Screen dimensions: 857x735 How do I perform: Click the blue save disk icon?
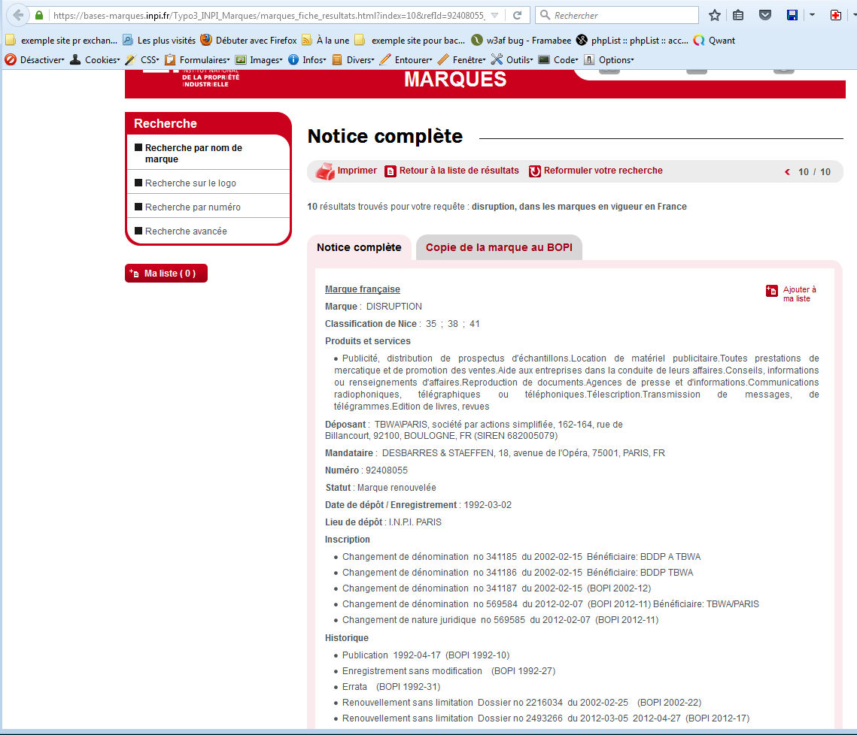click(x=792, y=15)
